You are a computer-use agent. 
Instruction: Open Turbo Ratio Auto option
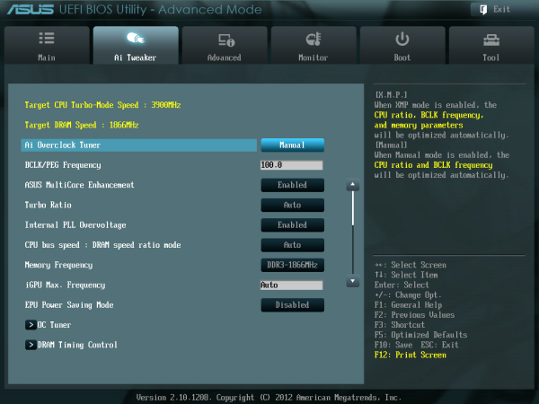[x=292, y=205]
